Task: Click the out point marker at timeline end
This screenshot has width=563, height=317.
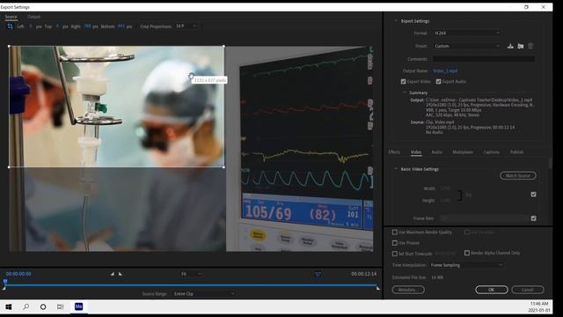Action: point(377,288)
